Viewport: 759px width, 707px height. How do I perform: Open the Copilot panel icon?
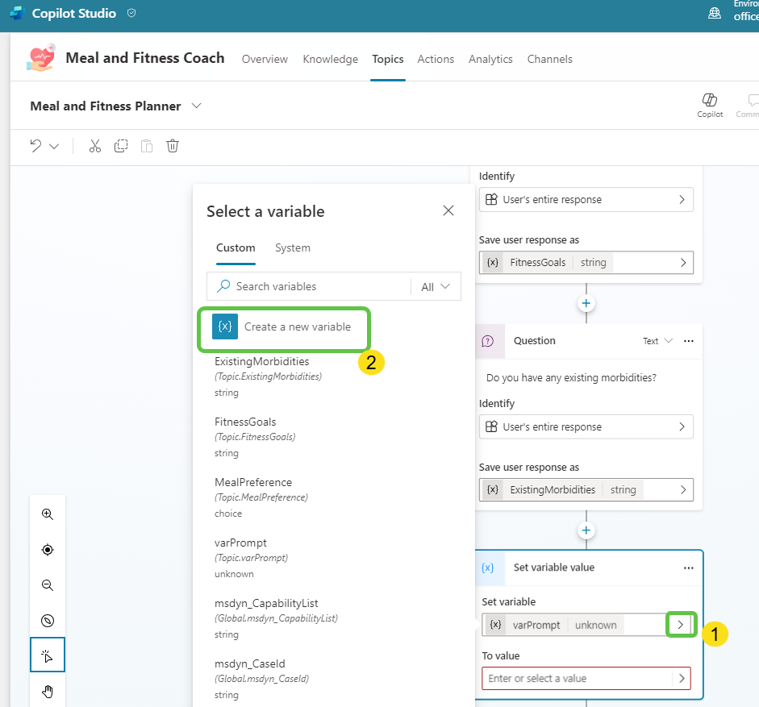(710, 104)
